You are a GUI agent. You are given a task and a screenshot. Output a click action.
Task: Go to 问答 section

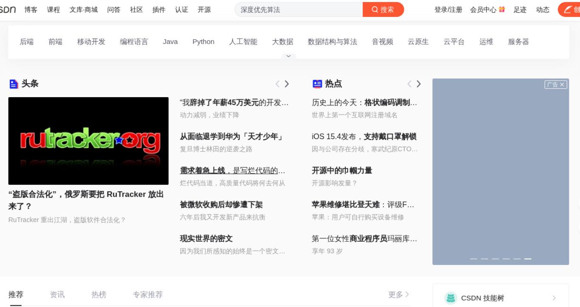[114, 9]
